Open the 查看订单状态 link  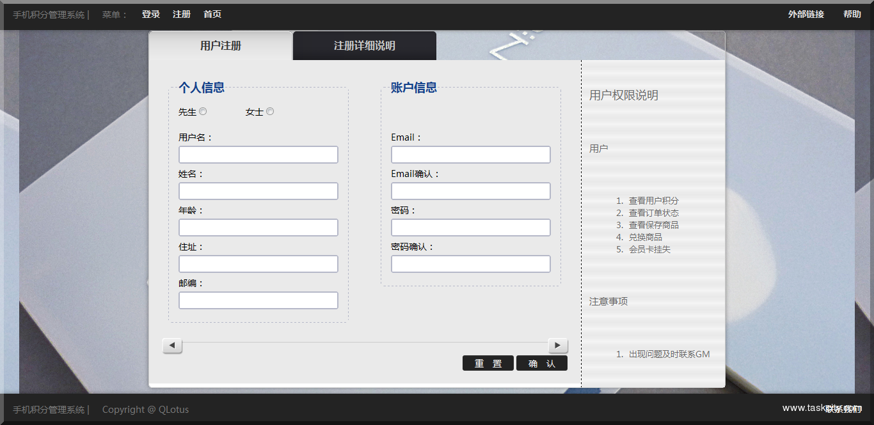(653, 213)
